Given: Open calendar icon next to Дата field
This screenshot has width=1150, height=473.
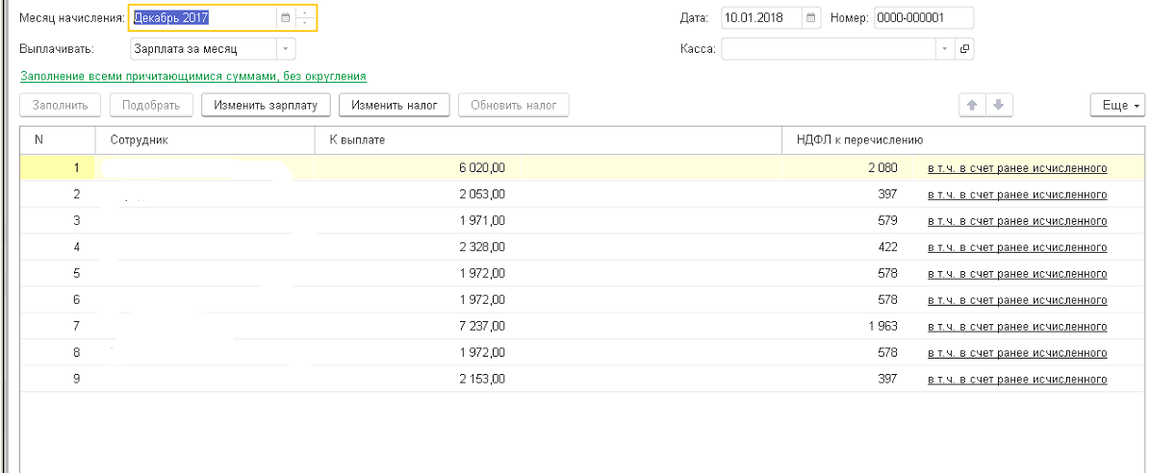Looking at the screenshot, I should pos(811,17).
